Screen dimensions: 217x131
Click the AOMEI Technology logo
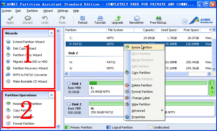201,21
